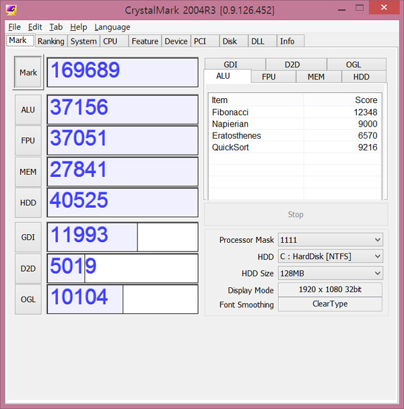Maximize the CrystalMark window
The width and height of the screenshot is (404, 409).
[x=360, y=8]
